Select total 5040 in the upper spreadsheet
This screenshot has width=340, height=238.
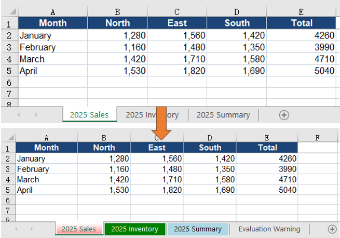(x=301, y=71)
